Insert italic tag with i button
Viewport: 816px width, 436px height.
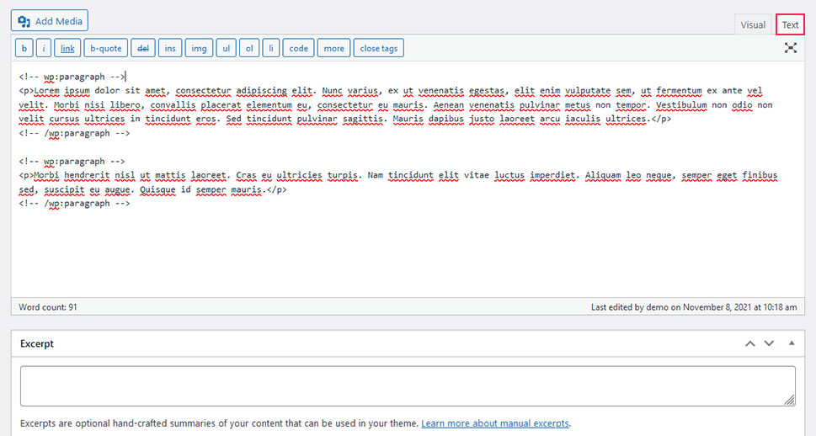click(x=44, y=48)
